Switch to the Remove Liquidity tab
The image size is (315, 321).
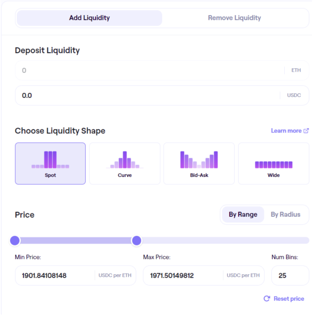234,18
